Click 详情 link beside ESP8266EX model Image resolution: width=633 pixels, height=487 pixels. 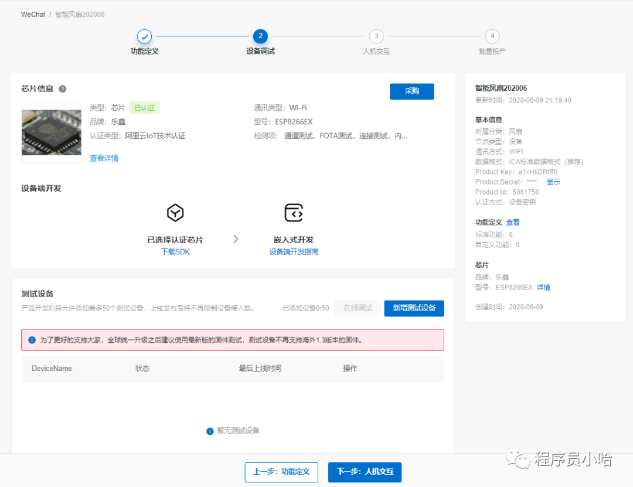click(x=543, y=288)
